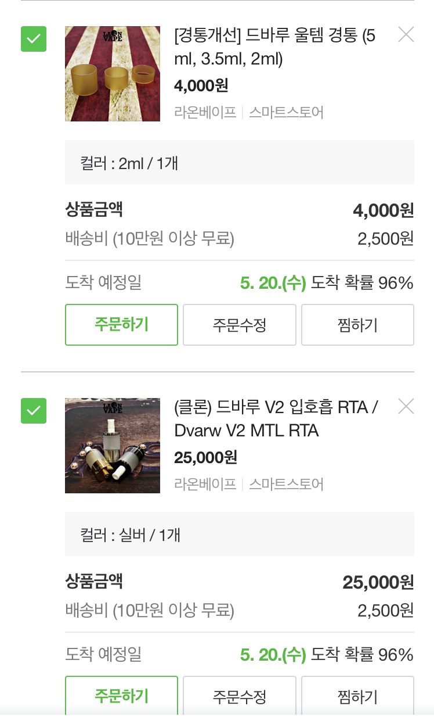Viewport: 434px width, 724px height.
Task: Open the 울템 경통 product thumbnail
Action: 113,74
